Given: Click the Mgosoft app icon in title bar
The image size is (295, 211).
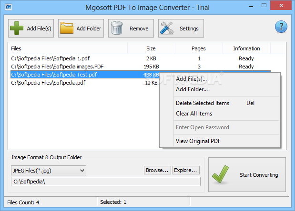Looking at the screenshot, I should [x=9, y=7].
